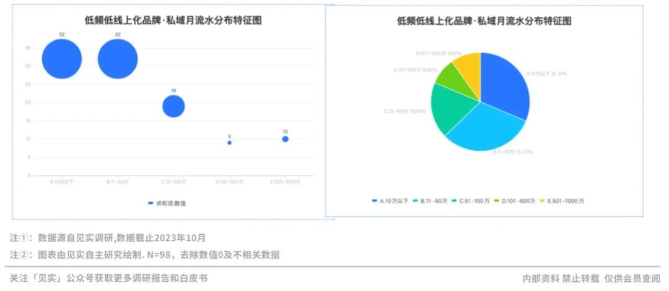669x291 pixels.
Task: Click the pie chart title text
Action: point(484,21)
